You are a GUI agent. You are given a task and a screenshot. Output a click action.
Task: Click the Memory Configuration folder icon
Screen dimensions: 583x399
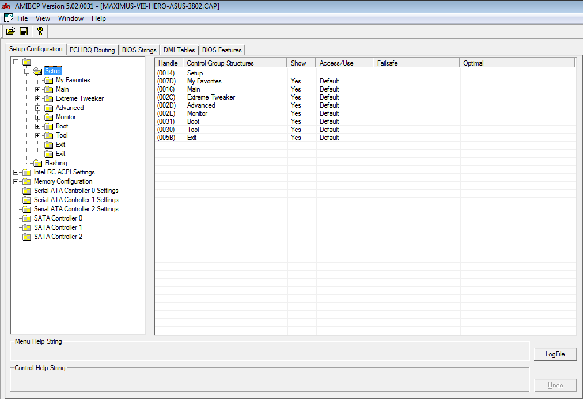click(x=26, y=181)
